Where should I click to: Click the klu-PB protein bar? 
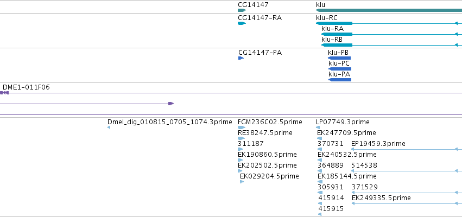tap(339, 58)
